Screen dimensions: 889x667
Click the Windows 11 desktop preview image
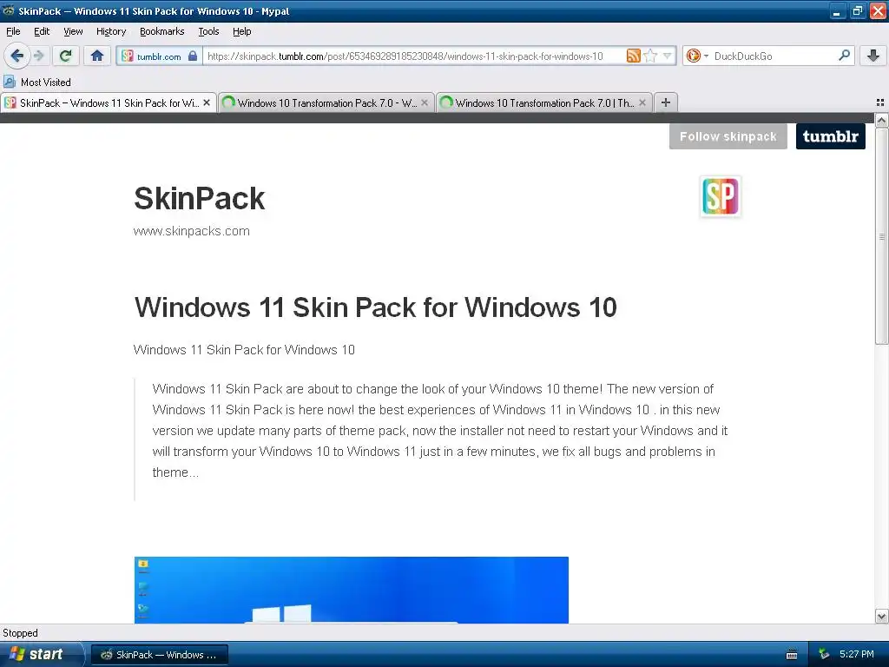[352, 590]
